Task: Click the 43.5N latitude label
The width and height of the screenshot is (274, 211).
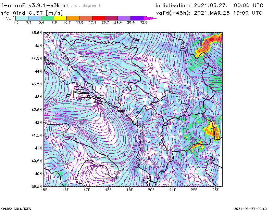Action: pos(37,84)
